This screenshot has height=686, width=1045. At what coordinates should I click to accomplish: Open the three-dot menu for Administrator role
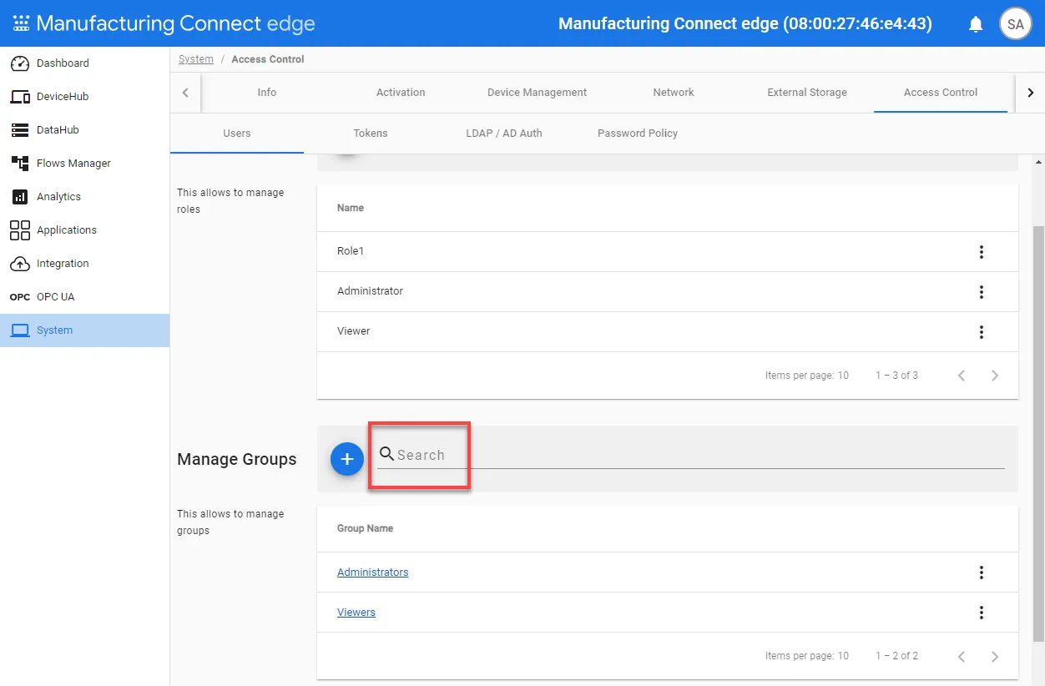point(982,292)
